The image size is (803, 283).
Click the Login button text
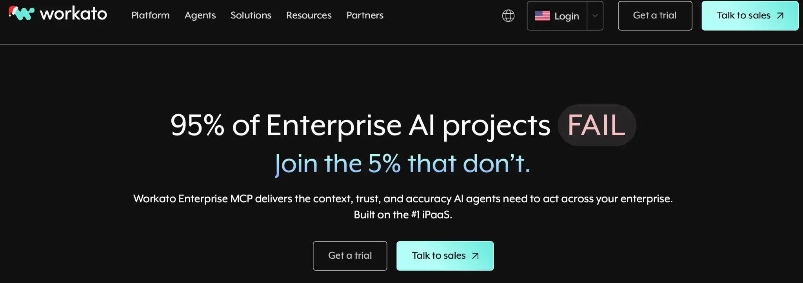point(567,16)
